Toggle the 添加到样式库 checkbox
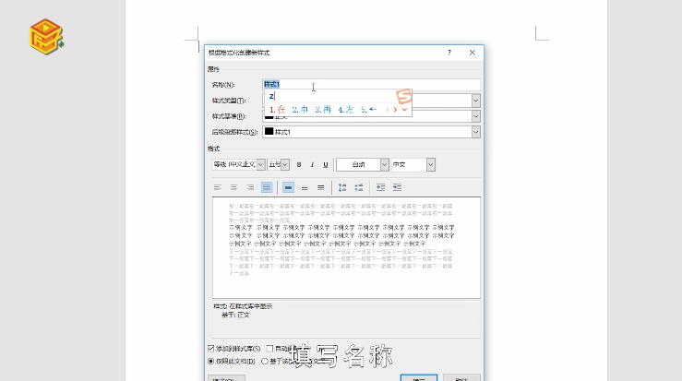The image size is (682, 381). 211,349
